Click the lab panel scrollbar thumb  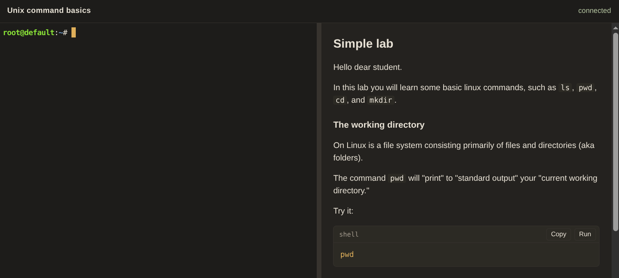(615, 132)
